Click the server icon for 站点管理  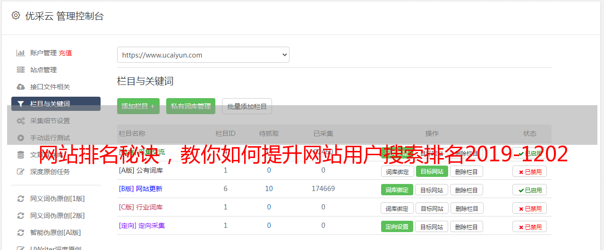pos(21,70)
